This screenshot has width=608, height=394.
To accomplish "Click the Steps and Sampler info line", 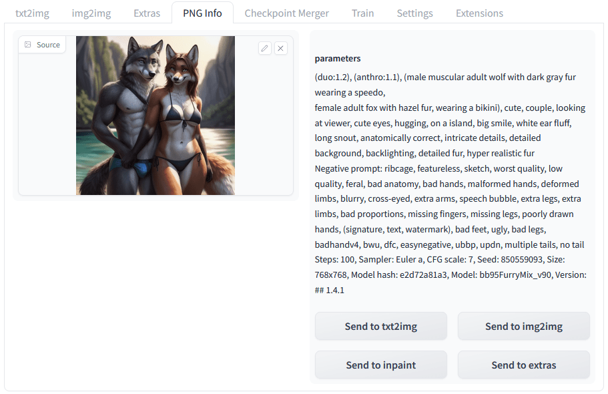I will click(440, 259).
